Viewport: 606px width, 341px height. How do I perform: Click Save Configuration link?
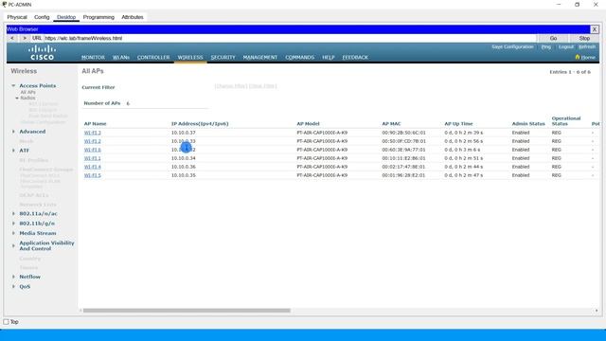click(512, 46)
